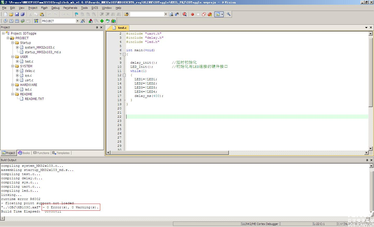Open the SVCS menu

[95, 8]
